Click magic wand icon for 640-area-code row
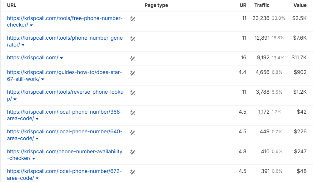The width and height of the screenshot is (313, 182). point(132,132)
